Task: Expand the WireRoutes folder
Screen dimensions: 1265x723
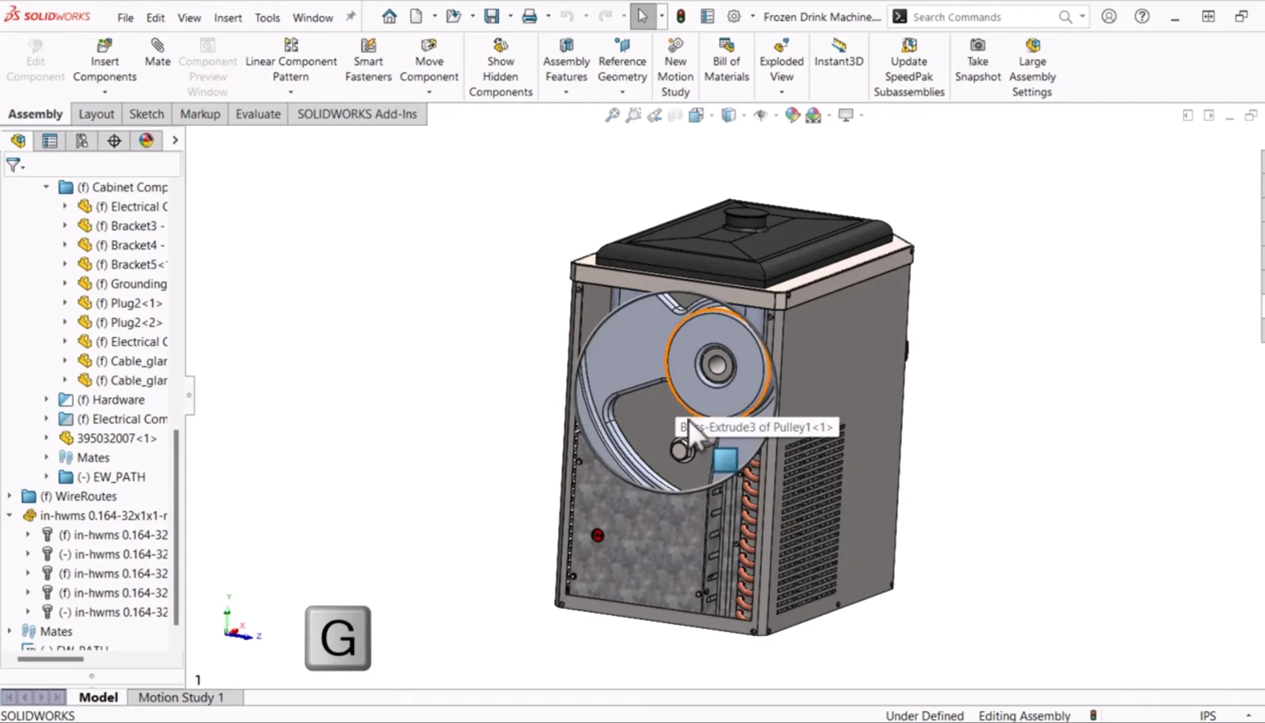Action: 9,496
